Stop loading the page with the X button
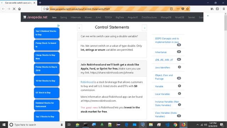227x128 pixels. (x=14, y=9)
